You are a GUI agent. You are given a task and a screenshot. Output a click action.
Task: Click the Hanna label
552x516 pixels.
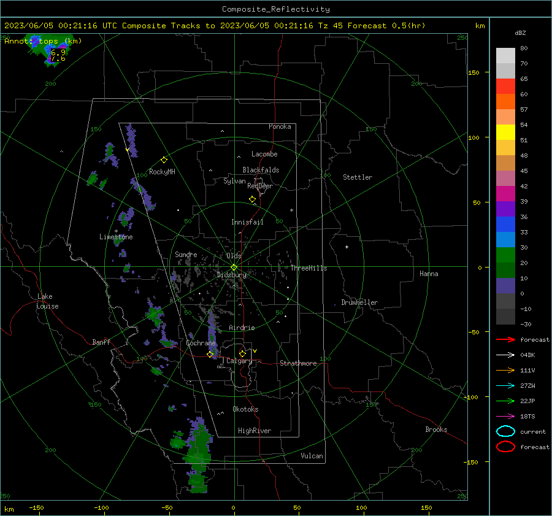point(429,274)
